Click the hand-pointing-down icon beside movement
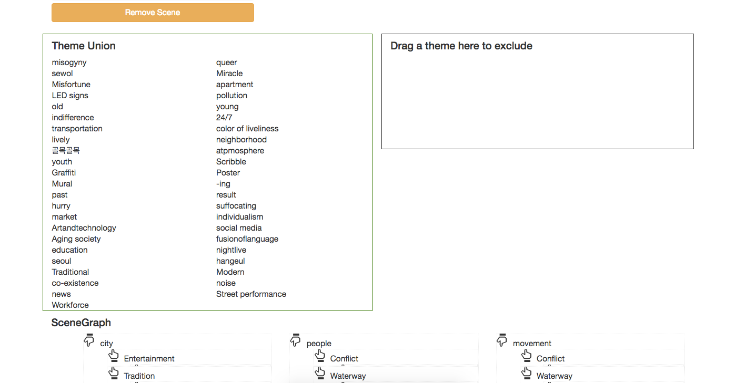745x383 pixels. [502, 340]
